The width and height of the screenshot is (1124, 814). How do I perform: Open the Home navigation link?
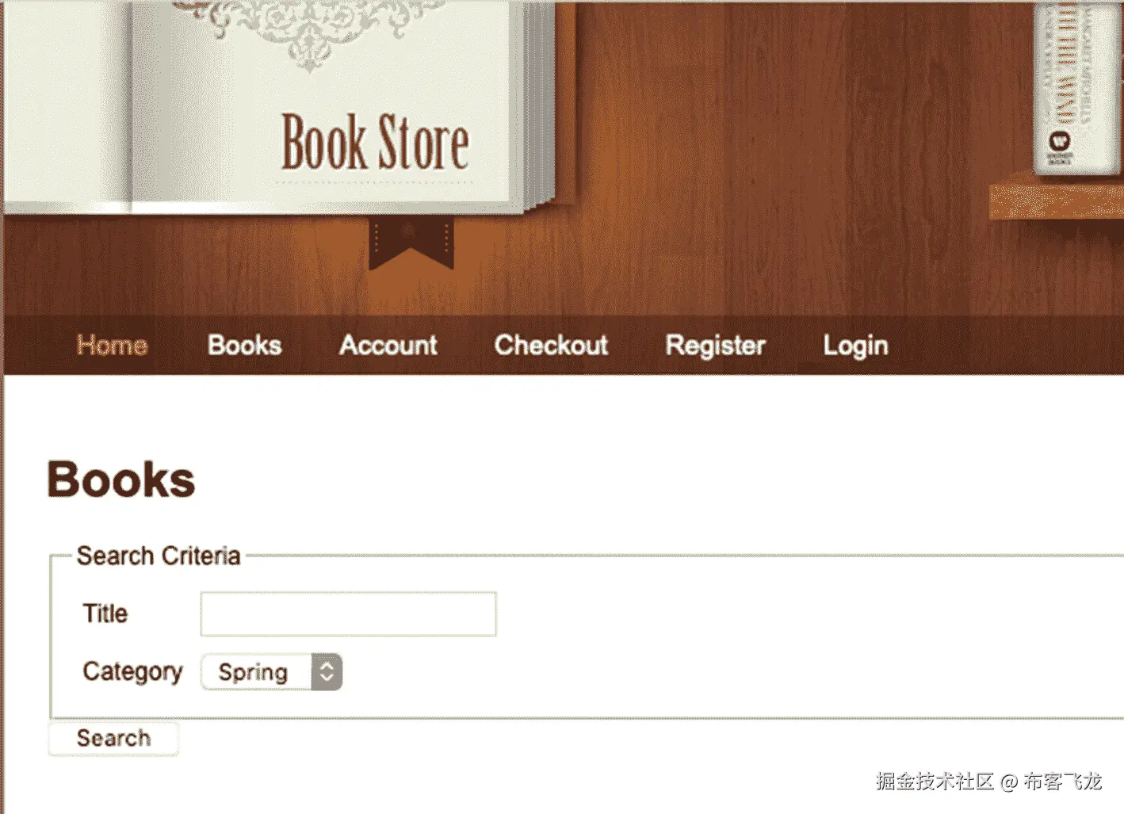pyautogui.click(x=112, y=345)
